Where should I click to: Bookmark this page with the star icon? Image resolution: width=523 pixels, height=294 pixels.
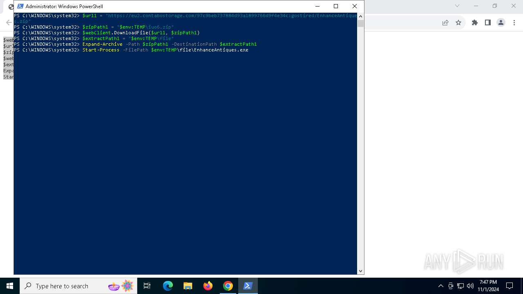pyautogui.click(x=458, y=22)
